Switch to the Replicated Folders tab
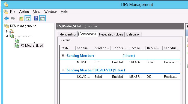The image size is (188, 104). pyautogui.click(x=111, y=34)
